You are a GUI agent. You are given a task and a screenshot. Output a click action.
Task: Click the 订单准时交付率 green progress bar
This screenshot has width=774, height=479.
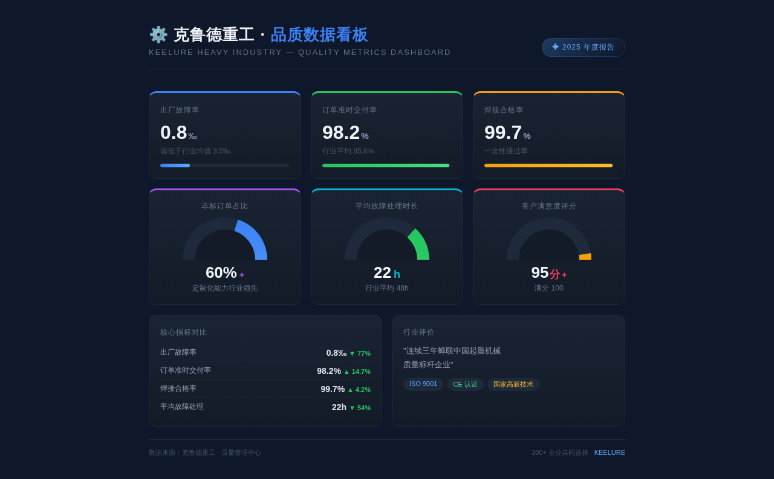tap(387, 166)
